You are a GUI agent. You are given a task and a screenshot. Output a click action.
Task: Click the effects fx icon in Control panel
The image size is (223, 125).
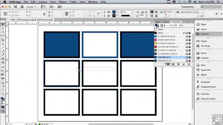[146, 12]
